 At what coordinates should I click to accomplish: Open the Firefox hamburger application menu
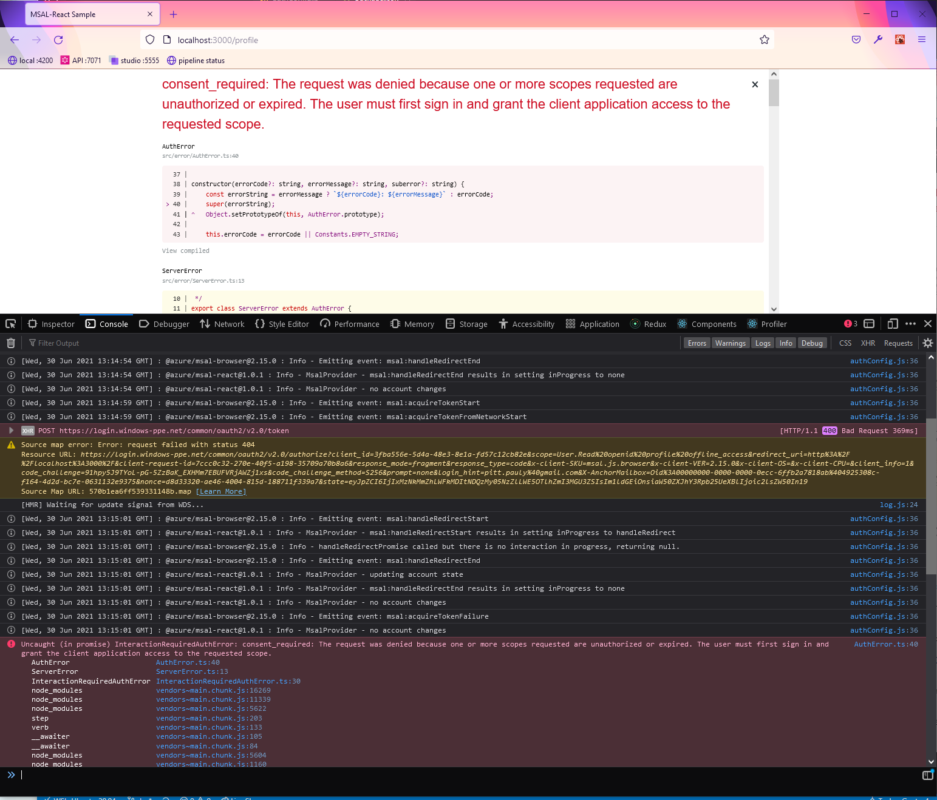point(922,39)
